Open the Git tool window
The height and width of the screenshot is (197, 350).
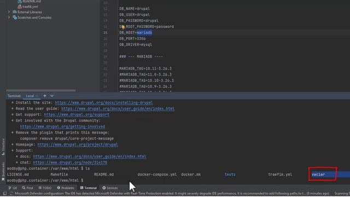(13, 188)
